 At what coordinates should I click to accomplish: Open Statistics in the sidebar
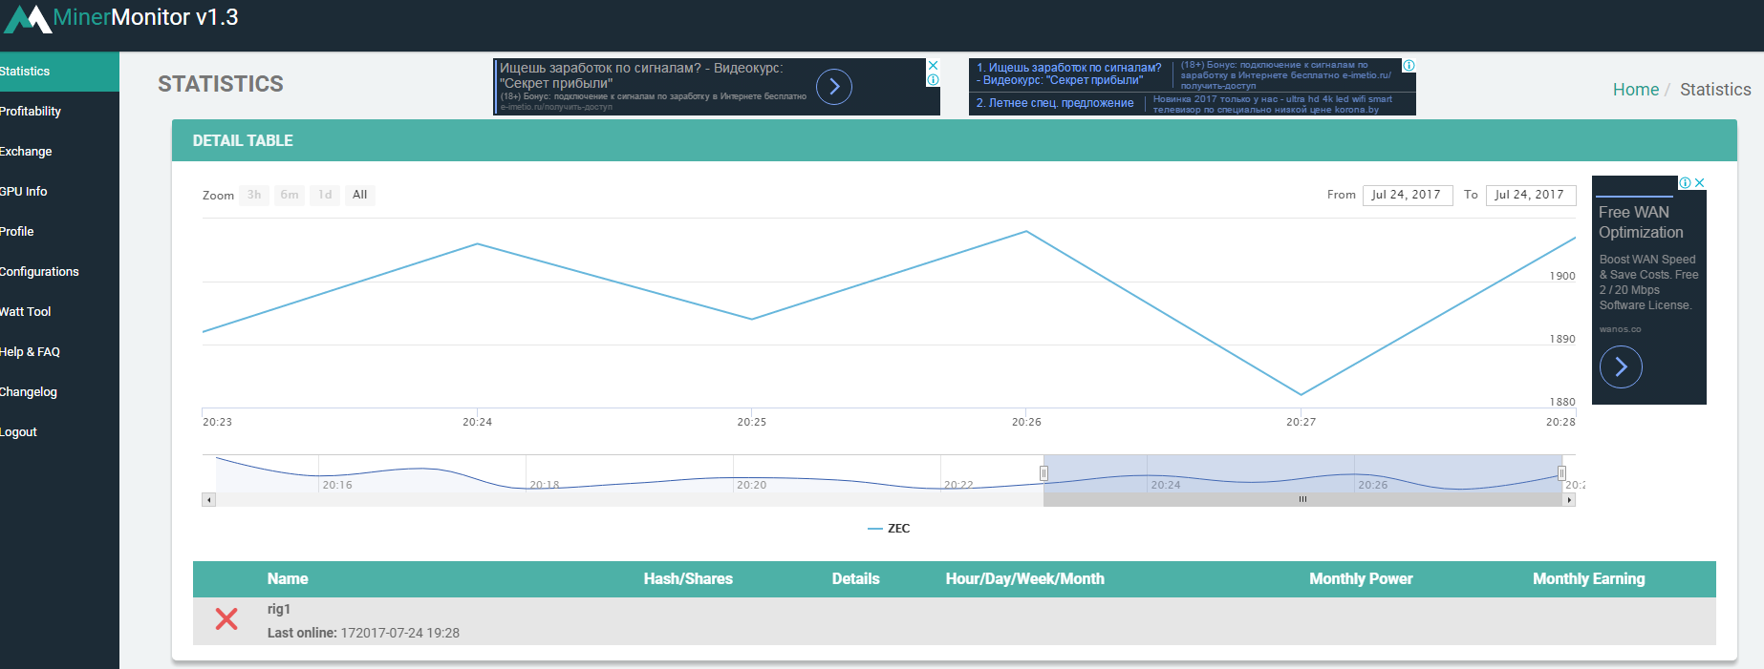[59, 72]
